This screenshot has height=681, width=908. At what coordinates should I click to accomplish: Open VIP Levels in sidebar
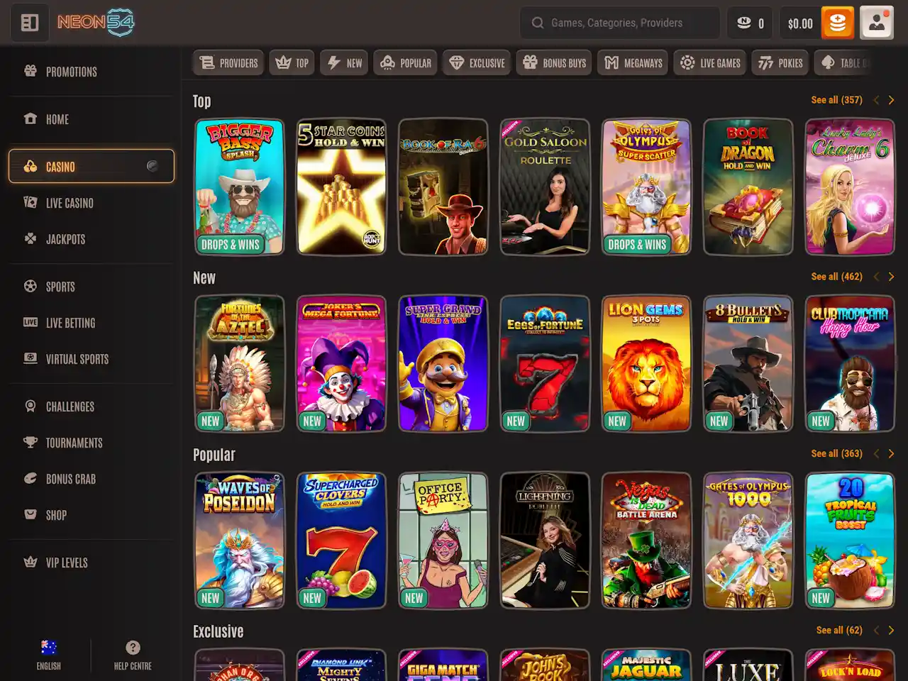point(91,563)
